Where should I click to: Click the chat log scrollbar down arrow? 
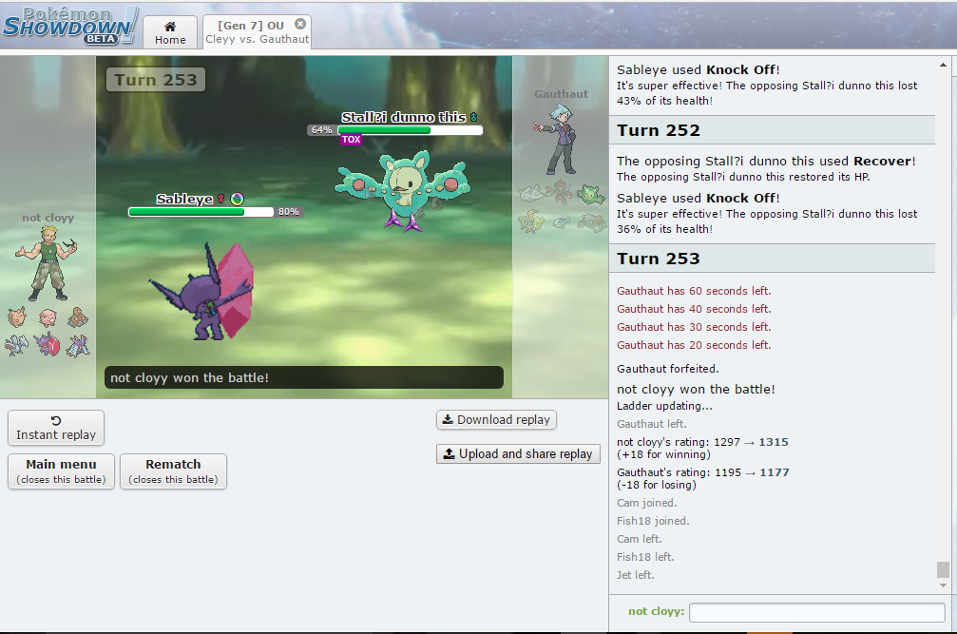943,586
